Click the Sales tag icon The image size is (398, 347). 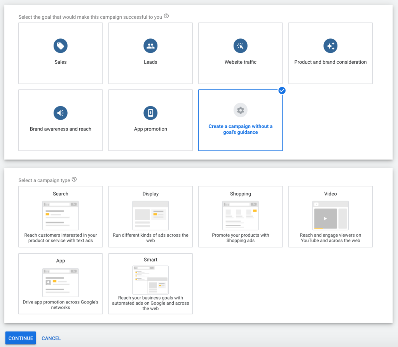pyautogui.click(x=60, y=46)
